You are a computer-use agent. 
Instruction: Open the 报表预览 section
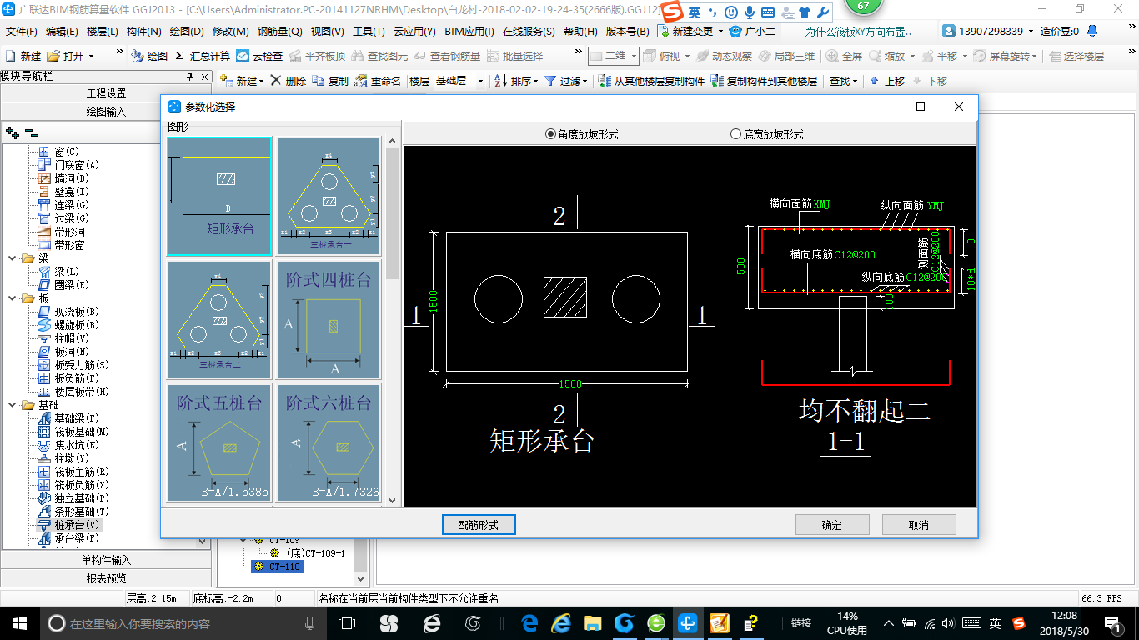click(106, 578)
